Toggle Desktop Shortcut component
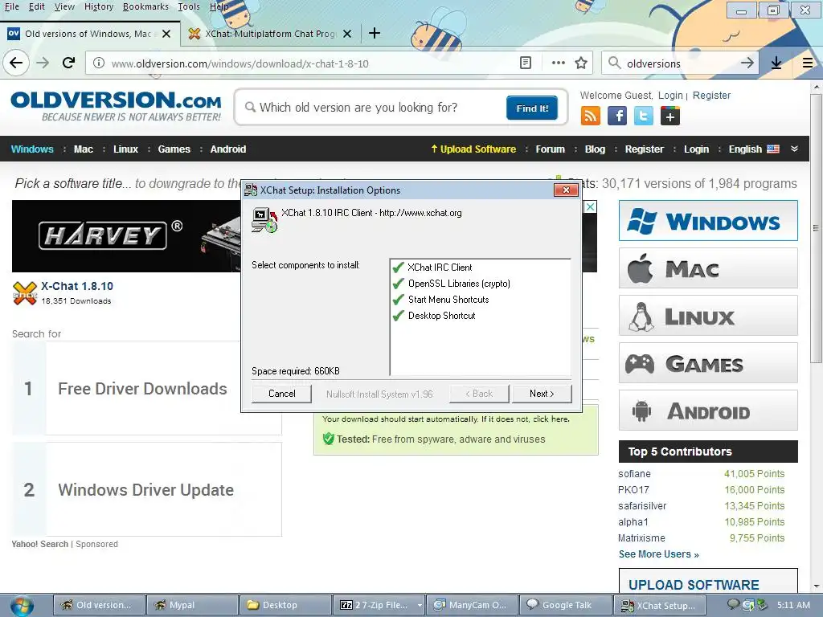Image resolution: width=823 pixels, height=617 pixels. (399, 316)
